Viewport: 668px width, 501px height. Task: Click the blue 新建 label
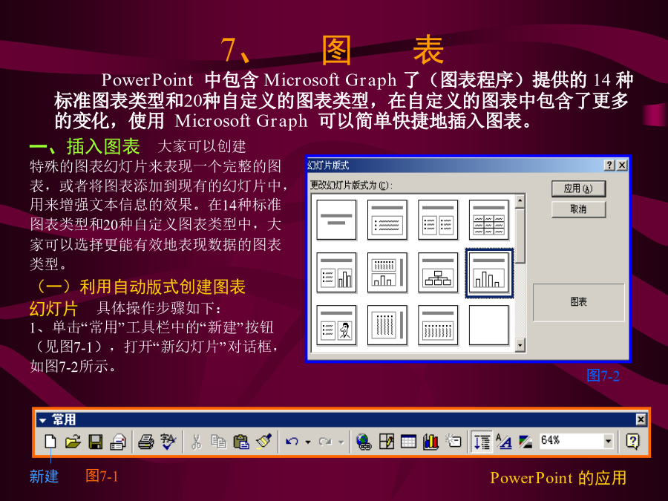point(44,476)
